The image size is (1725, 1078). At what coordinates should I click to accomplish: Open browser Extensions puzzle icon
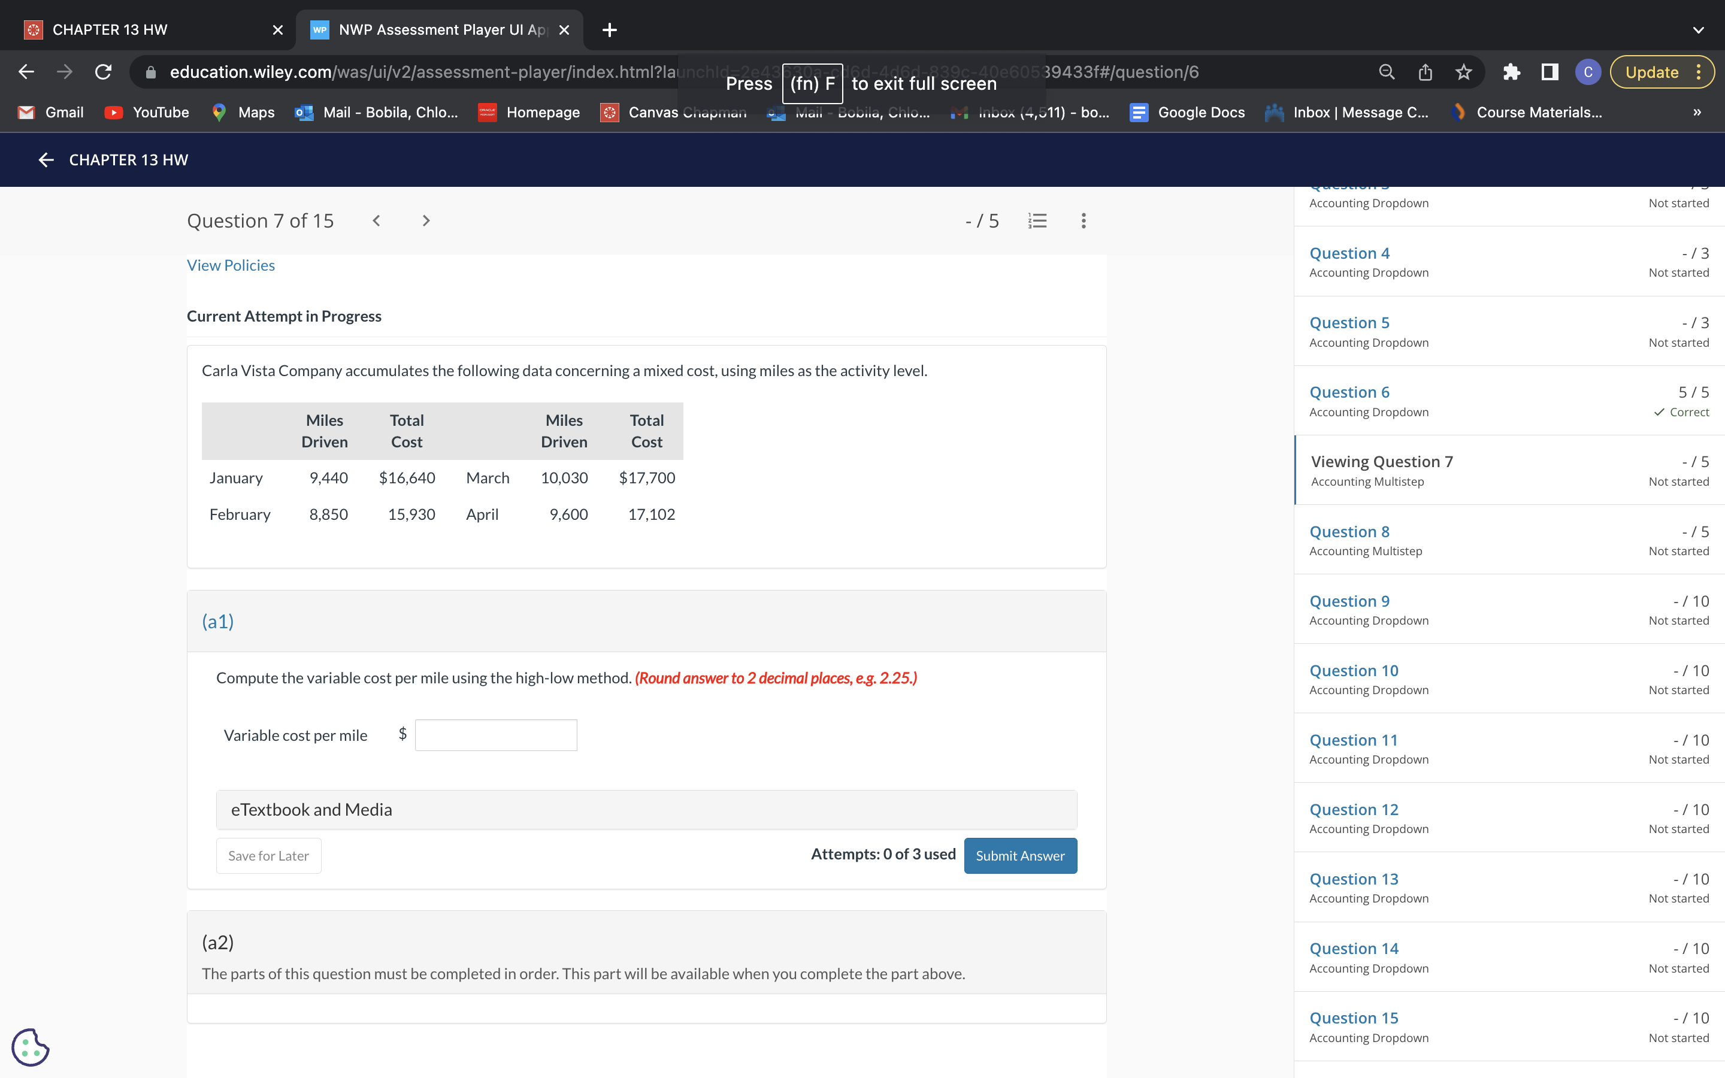[x=1511, y=72]
